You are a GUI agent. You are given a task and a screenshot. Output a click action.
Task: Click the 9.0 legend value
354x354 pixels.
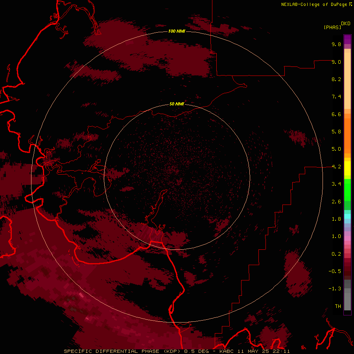tap(336, 62)
